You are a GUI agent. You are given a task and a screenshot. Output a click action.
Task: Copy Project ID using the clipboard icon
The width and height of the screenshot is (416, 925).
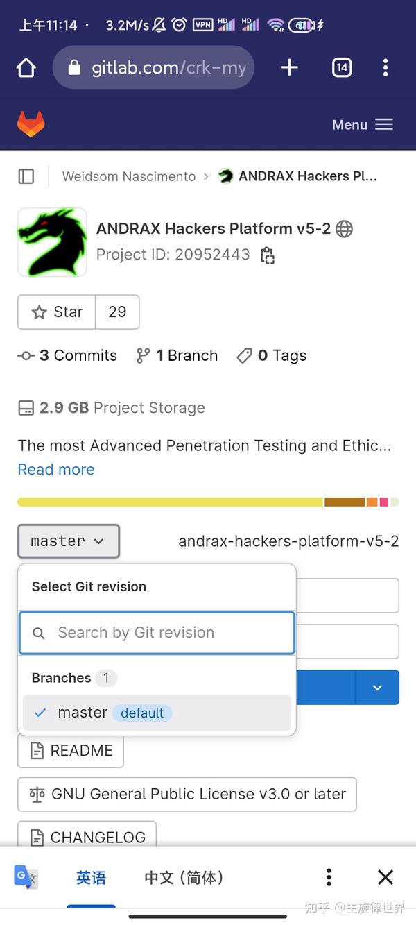click(x=268, y=255)
